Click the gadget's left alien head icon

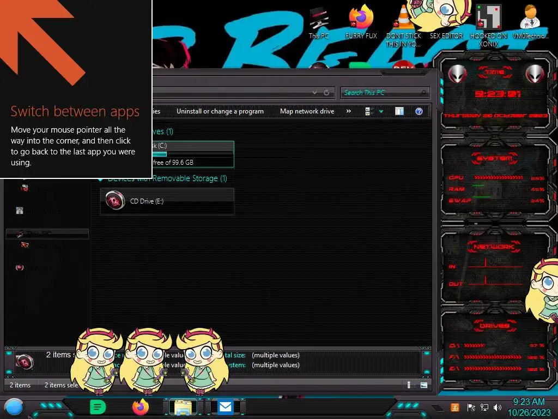click(x=457, y=74)
